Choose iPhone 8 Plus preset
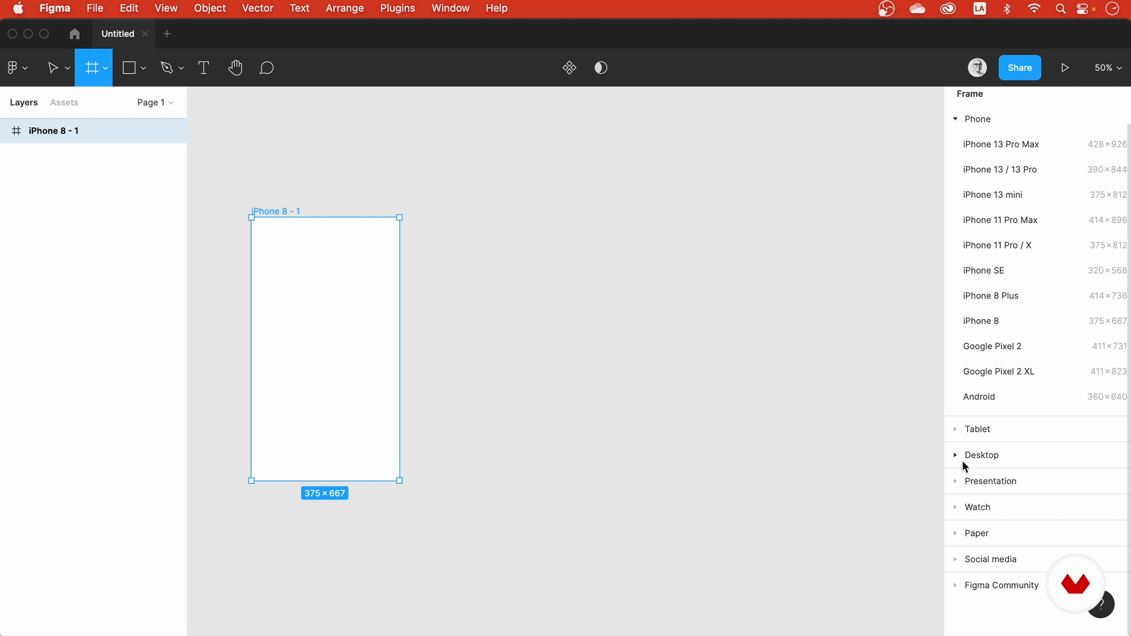 (x=1037, y=296)
